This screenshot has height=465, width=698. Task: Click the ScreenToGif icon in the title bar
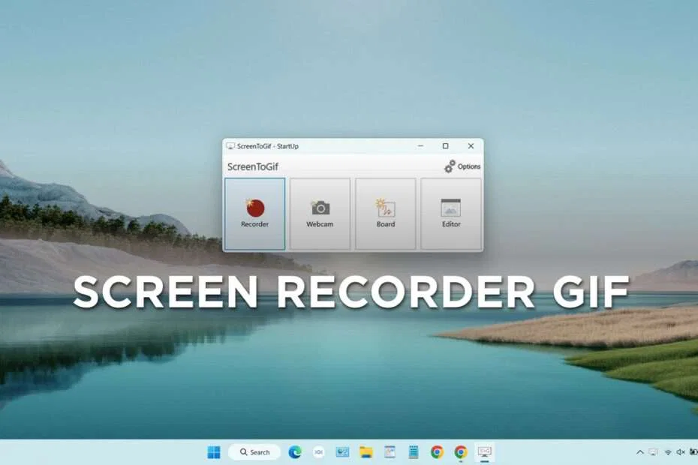pyautogui.click(x=230, y=146)
